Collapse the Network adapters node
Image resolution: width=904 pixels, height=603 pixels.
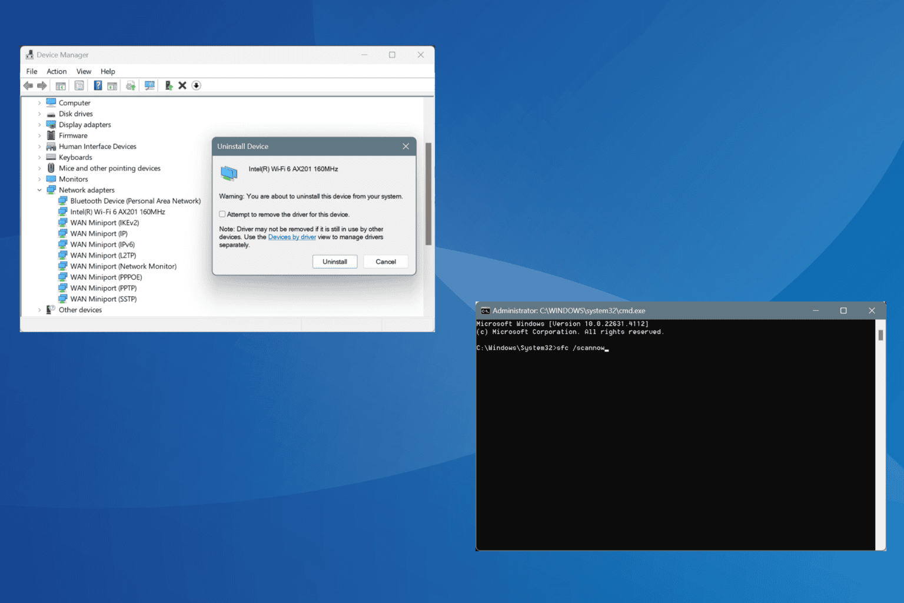(x=39, y=190)
